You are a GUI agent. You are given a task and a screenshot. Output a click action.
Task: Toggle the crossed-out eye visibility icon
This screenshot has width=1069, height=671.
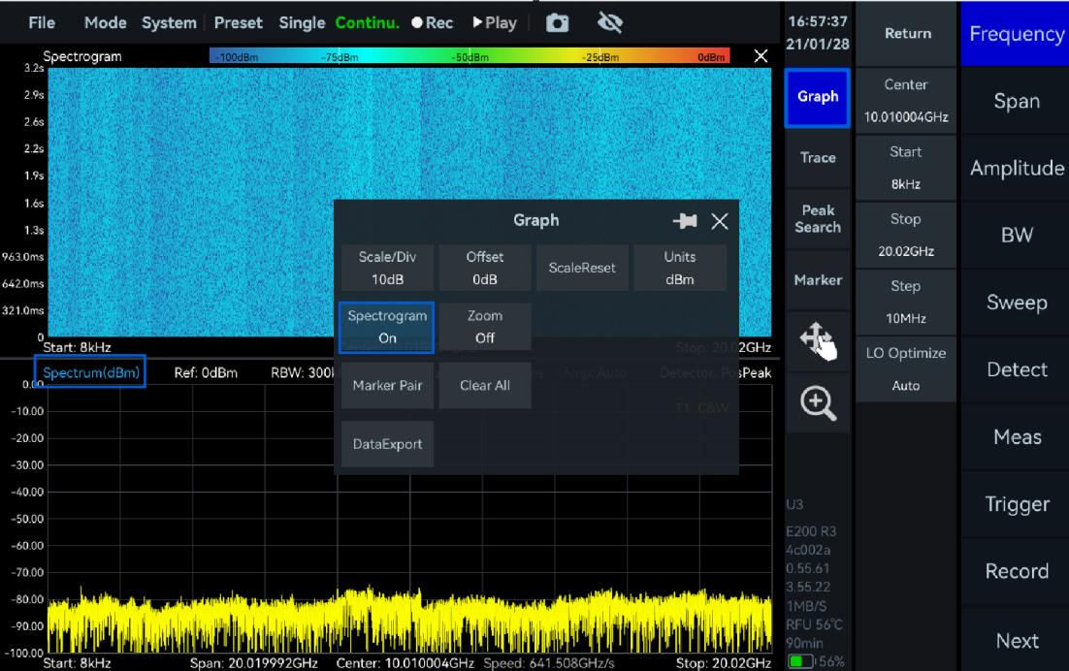pos(609,23)
